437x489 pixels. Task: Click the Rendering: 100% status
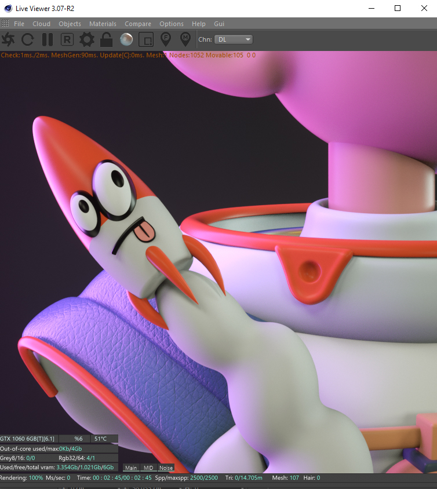21,478
